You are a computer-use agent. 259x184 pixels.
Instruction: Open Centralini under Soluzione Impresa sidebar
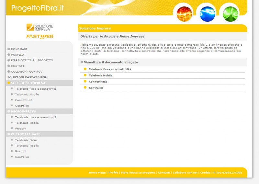pos(22,106)
